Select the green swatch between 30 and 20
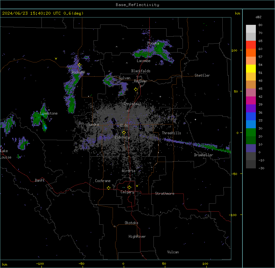The height and width of the screenshot is (268, 275). (251, 132)
